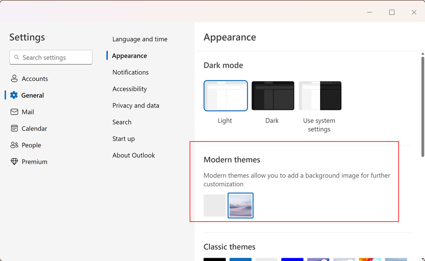Choose the Light mode option
This screenshot has height=261, width=425.
click(226, 96)
